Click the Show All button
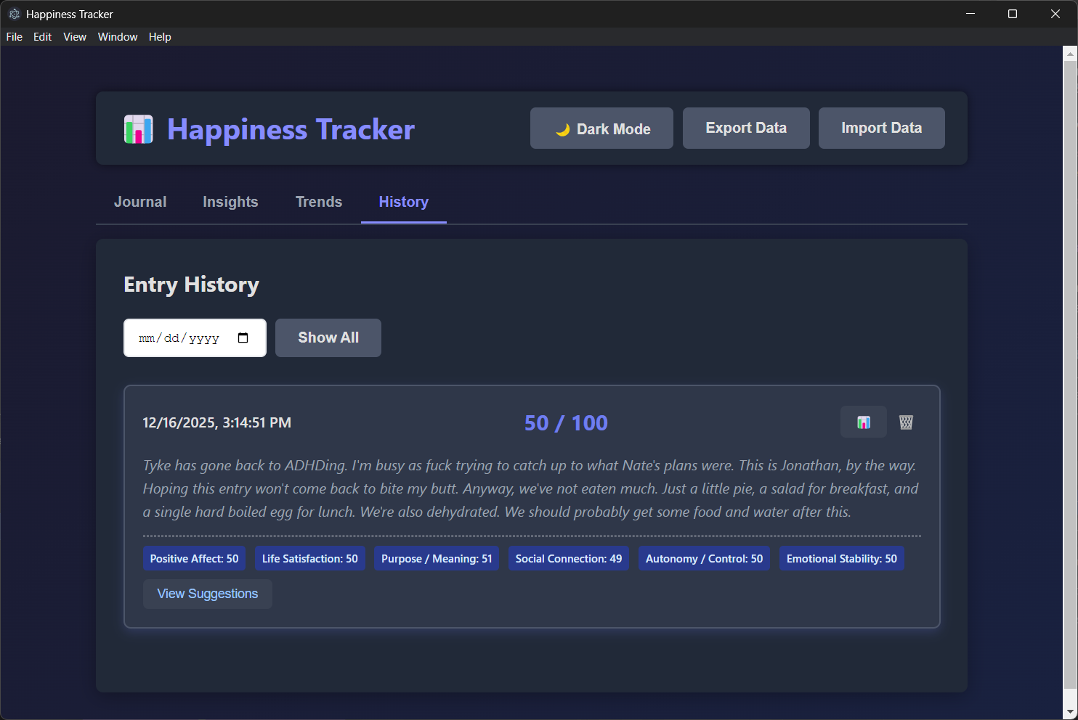This screenshot has width=1078, height=720. pos(328,337)
